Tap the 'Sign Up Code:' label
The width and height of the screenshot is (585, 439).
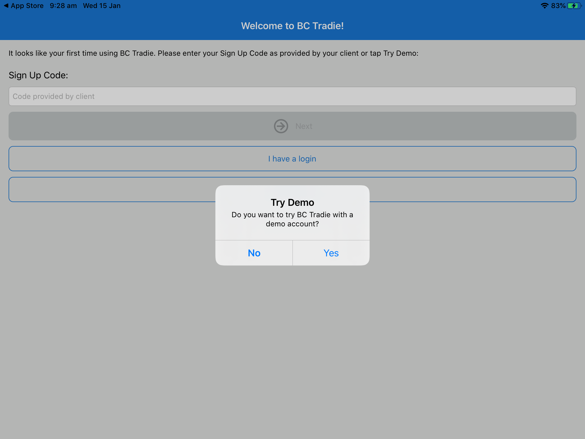[x=38, y=75]
